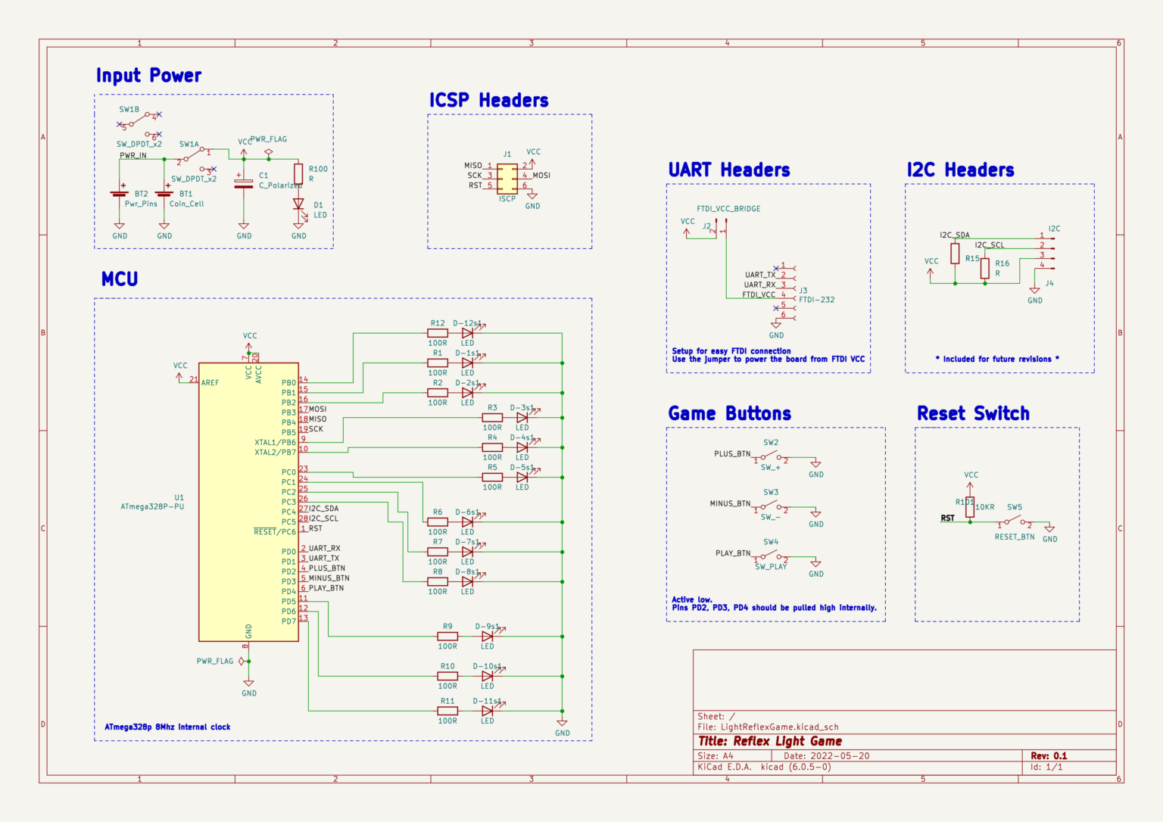Screen dimensions: 1163x822
Task: Click the 'Game Buttons' section title
Action: click(x=730, y=413)
